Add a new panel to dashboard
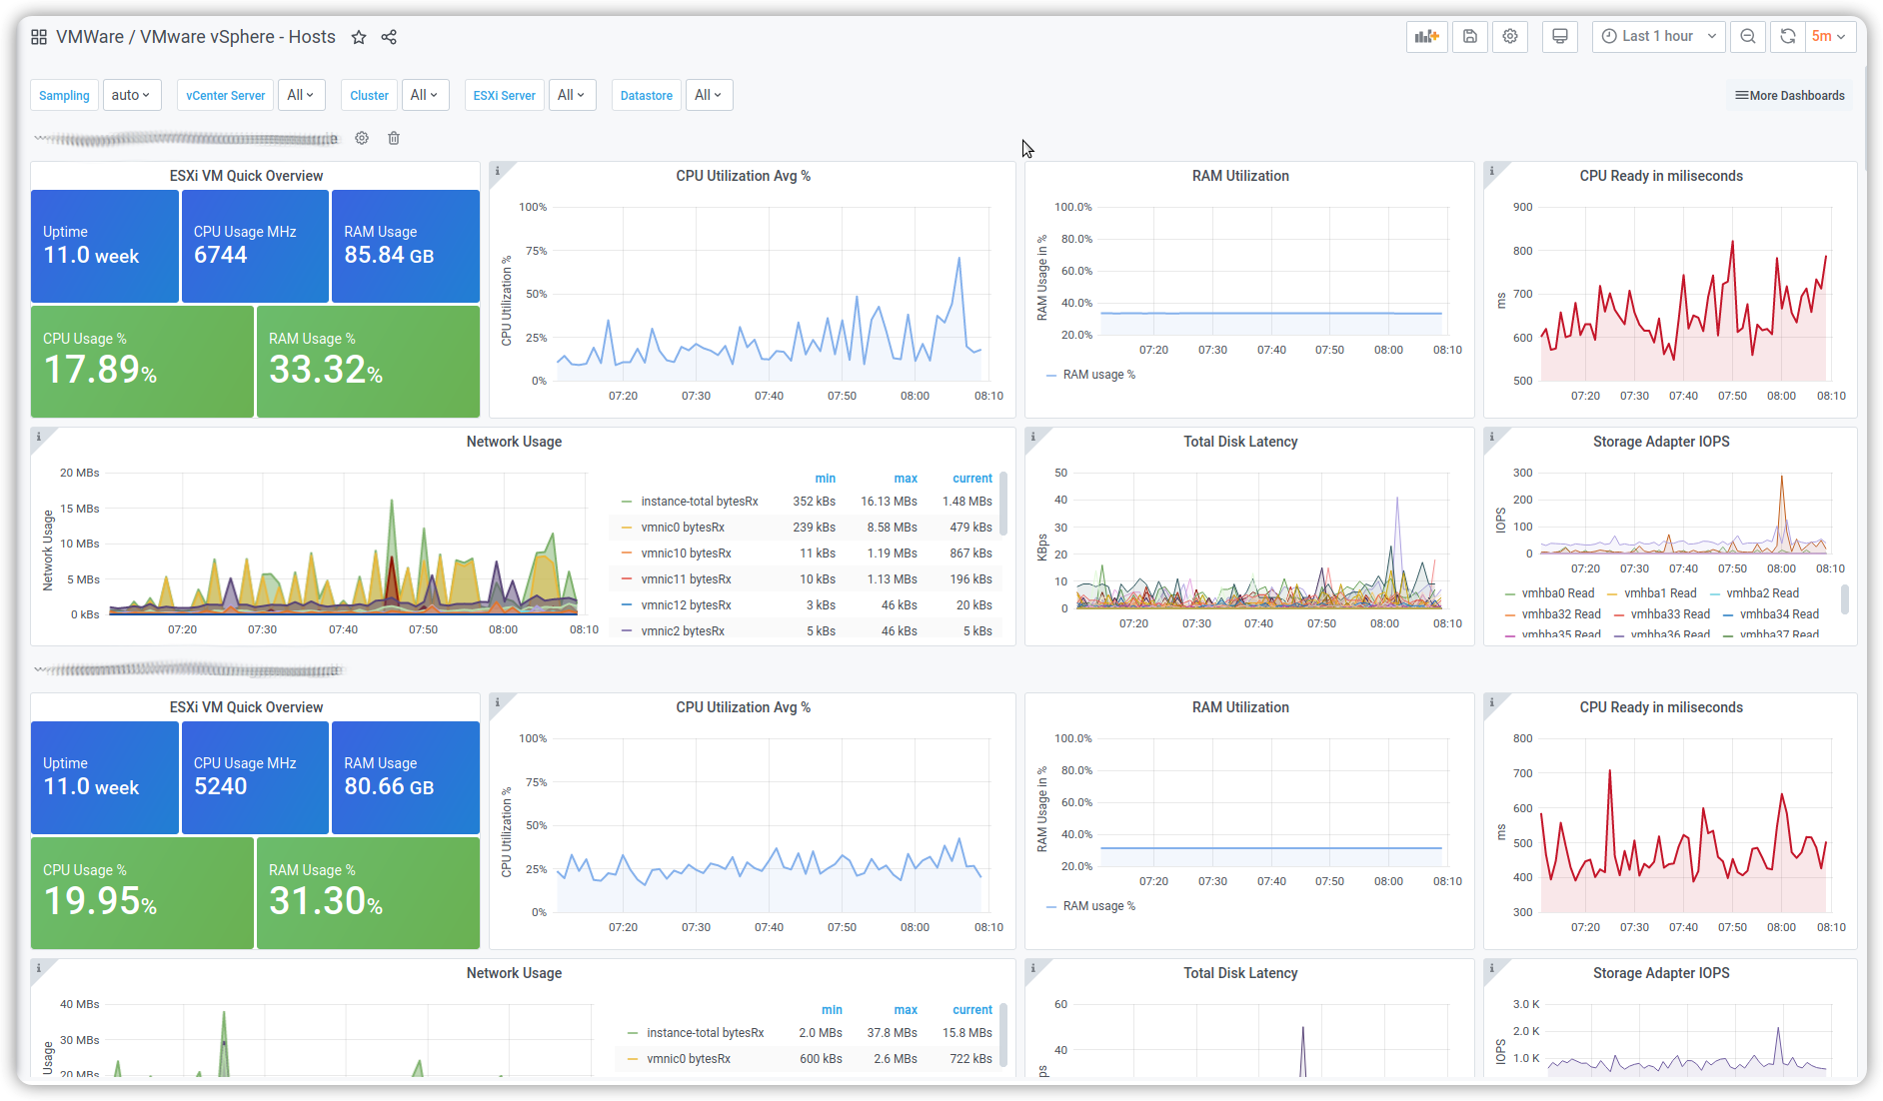 pyautogui.click(x=1426, y=36)
